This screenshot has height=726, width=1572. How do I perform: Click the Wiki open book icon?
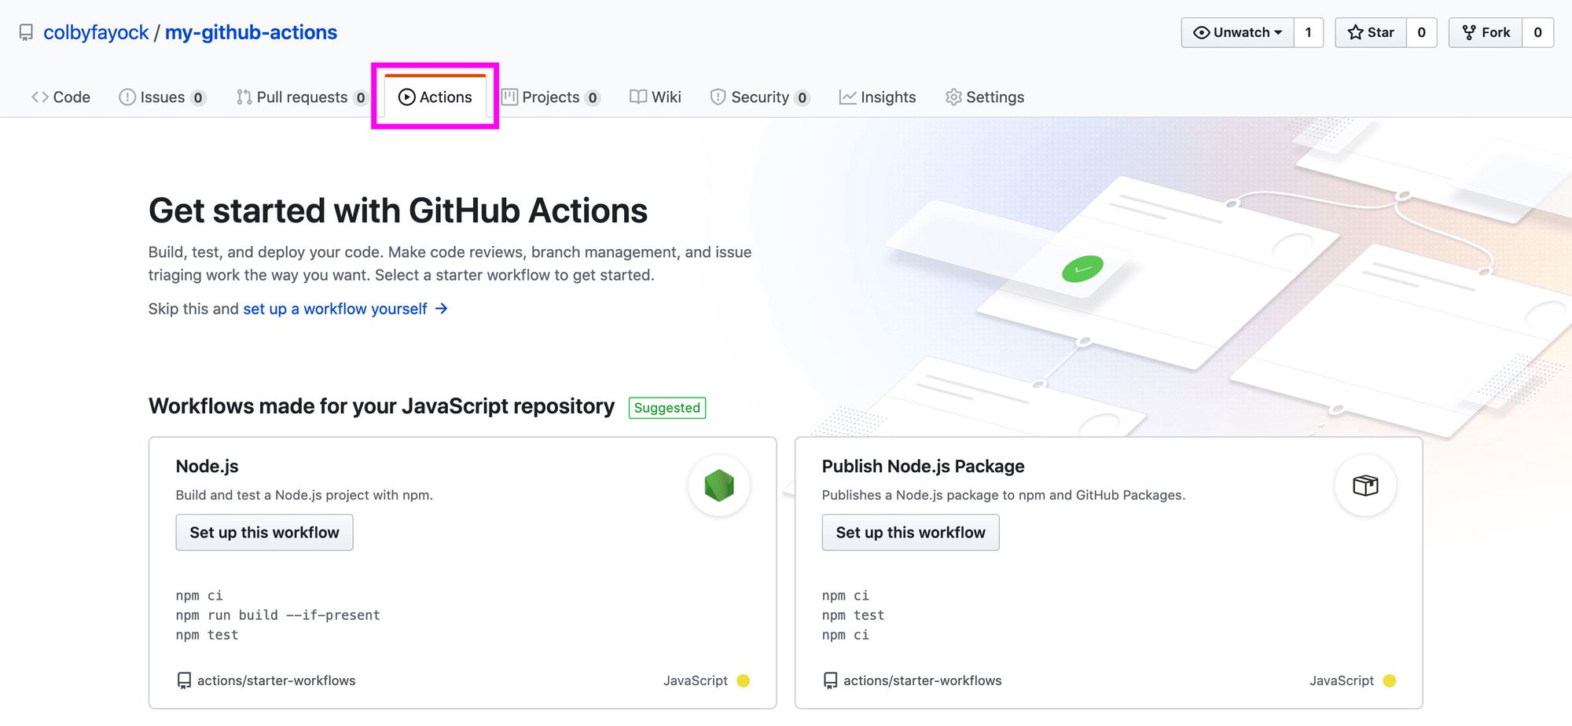point(638,97)
